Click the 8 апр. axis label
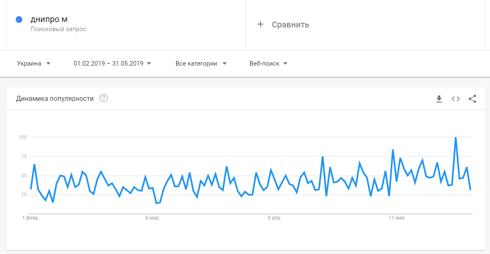This screenshot has width=490, height=254. tap(275, 218)
